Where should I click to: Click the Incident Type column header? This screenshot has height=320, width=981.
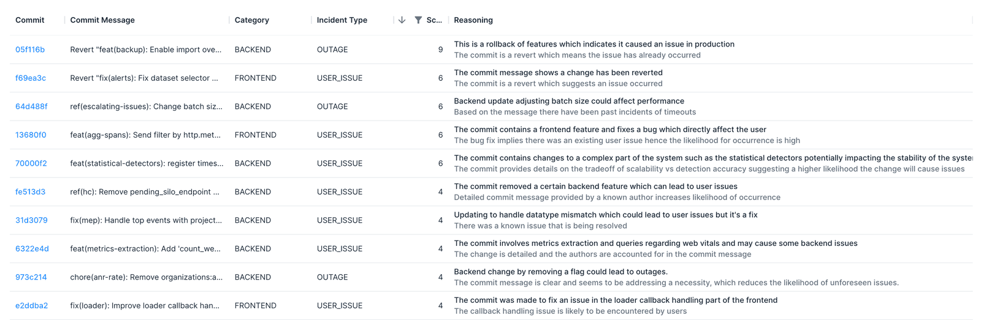pyautogui.click(x=342, y=20)
